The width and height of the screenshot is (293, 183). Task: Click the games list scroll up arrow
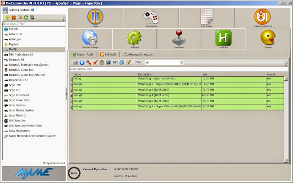click(286, 78)
